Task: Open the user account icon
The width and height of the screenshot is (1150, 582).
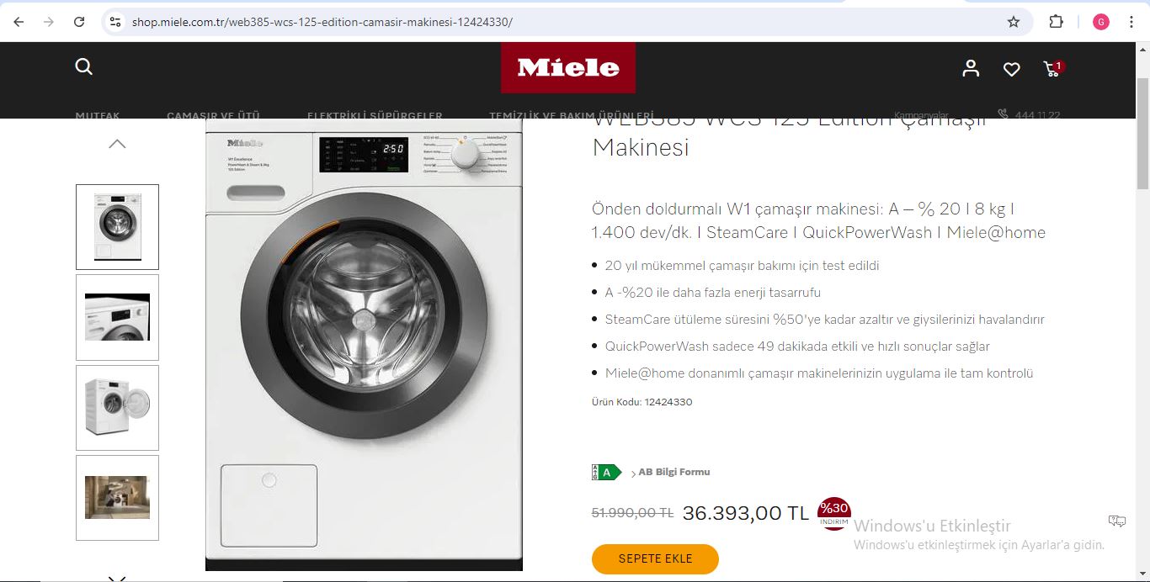Action: tap(971, 69)
